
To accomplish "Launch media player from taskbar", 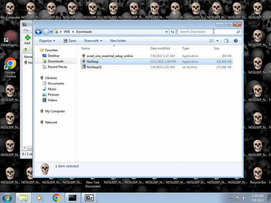I will (x=39, y=198).
